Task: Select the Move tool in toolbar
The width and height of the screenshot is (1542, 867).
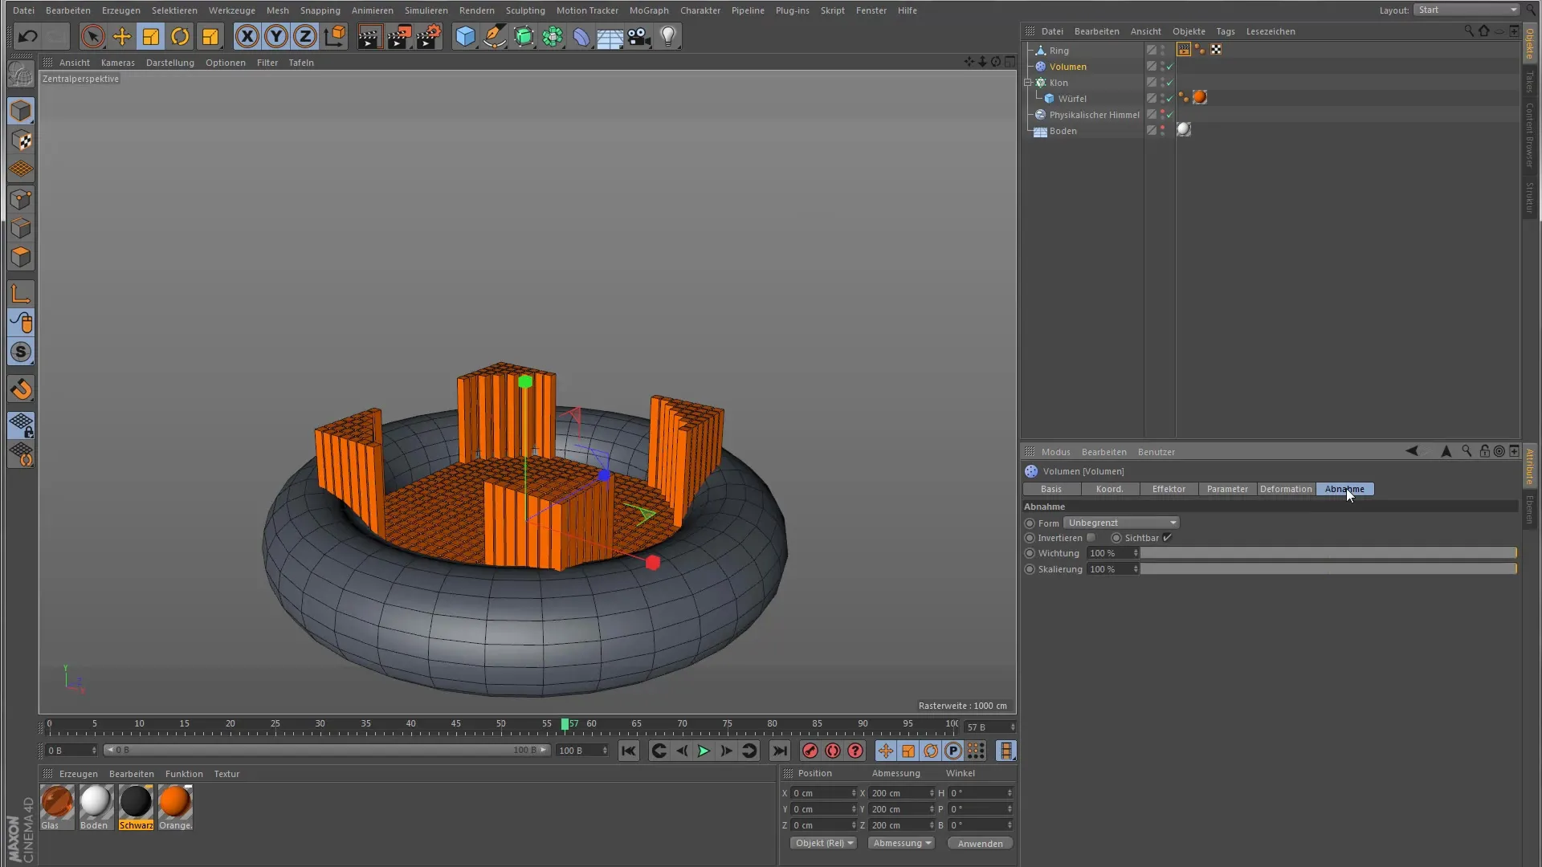Action: [x=122, y=36]
